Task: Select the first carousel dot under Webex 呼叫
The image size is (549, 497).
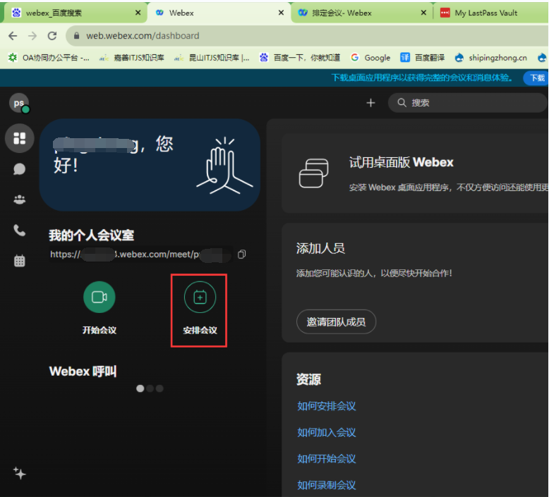Action: point(140,388)
